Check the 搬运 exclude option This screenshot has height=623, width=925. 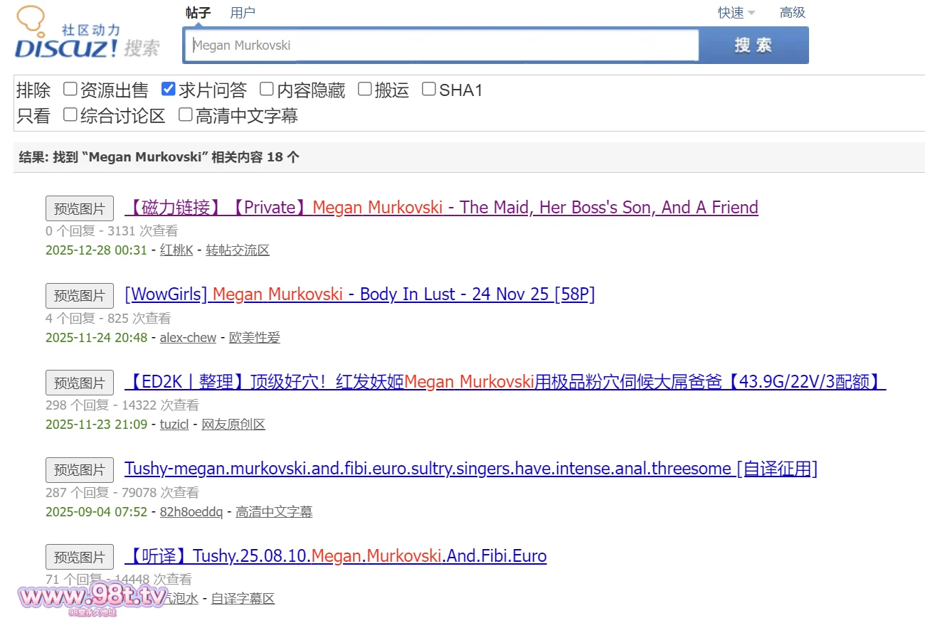[365, 89]
